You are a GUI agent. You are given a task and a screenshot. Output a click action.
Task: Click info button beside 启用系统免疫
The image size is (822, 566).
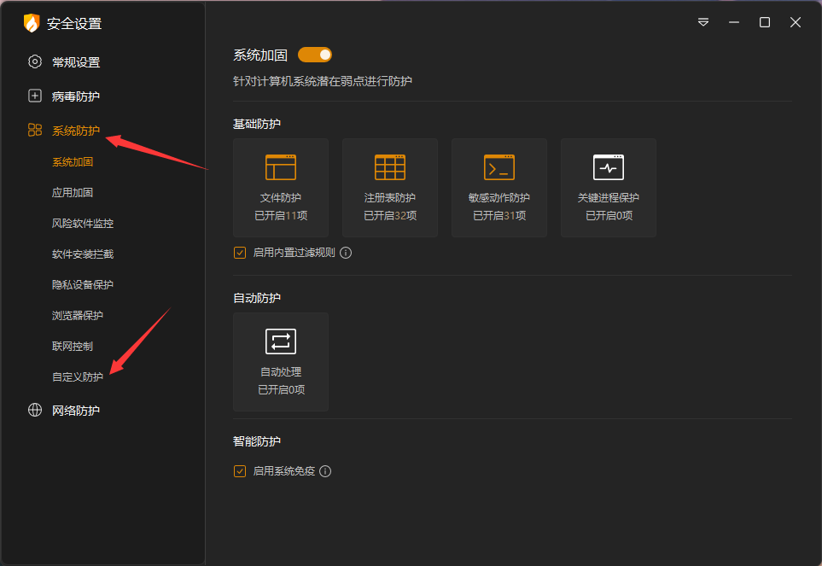[325, 470]
